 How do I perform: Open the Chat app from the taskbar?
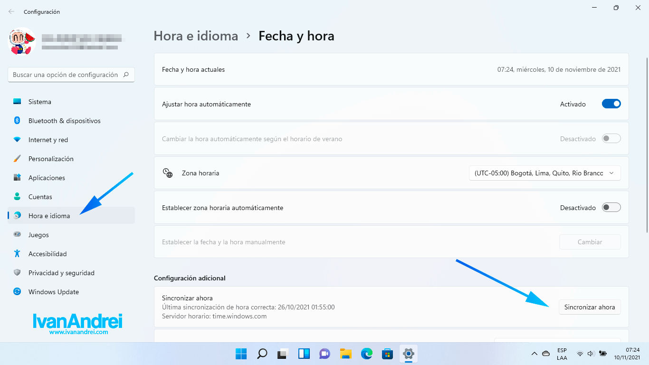click(x=324, y=354)
